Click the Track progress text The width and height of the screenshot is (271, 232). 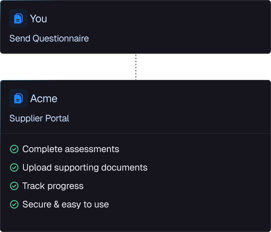pyautogui.click(x=53, y=186)
